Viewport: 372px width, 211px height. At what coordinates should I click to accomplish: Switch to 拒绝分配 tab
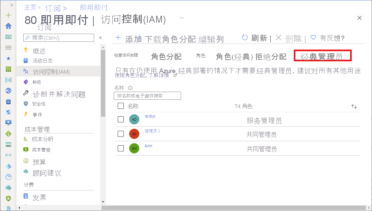point(271,56)
